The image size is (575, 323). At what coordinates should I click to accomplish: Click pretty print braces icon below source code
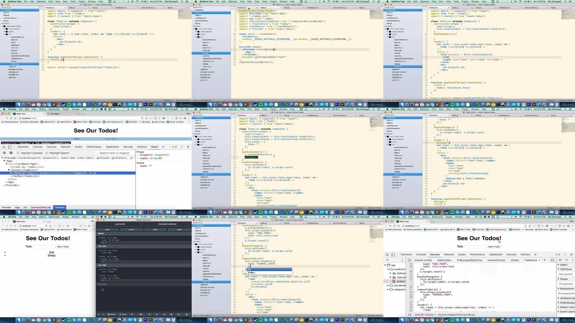410,314
